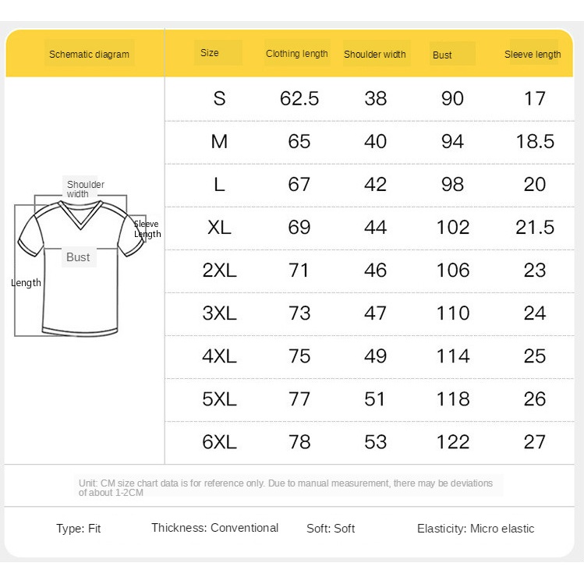Click the Length label beside the shirt diagram
The width and height of the screenshot is (584, 584).
pos(26,282)
